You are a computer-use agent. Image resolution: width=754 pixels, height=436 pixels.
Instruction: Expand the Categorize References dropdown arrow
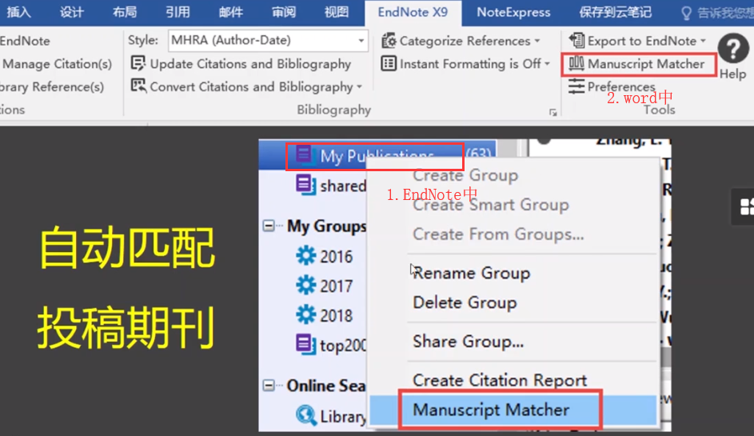point(537,41)
